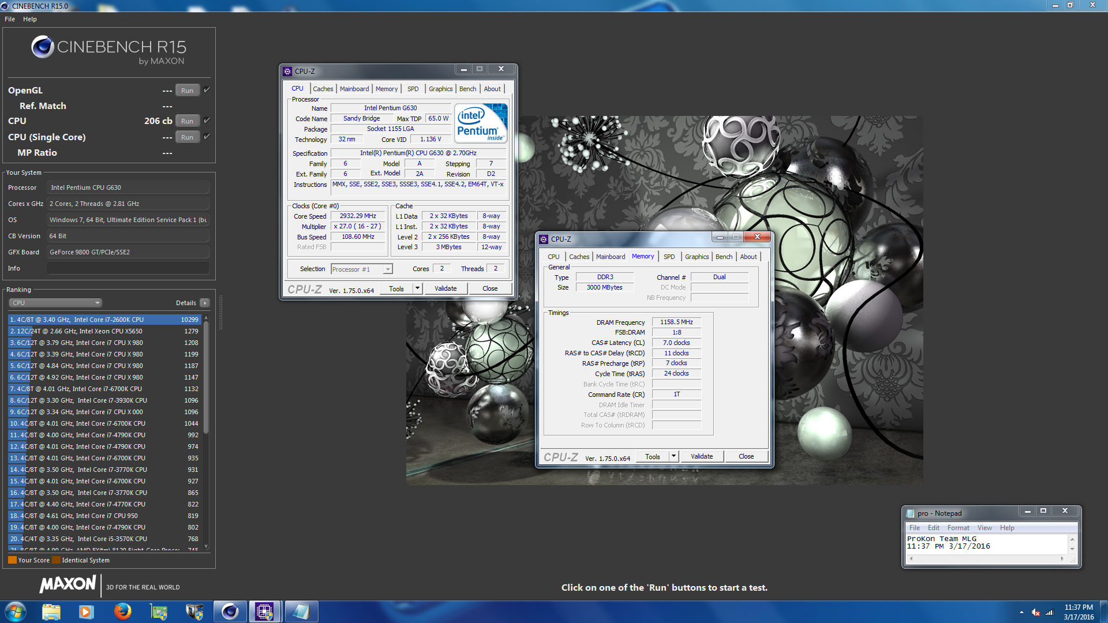
Task: Open Cinebench File menu
Action: coord(10,19)
